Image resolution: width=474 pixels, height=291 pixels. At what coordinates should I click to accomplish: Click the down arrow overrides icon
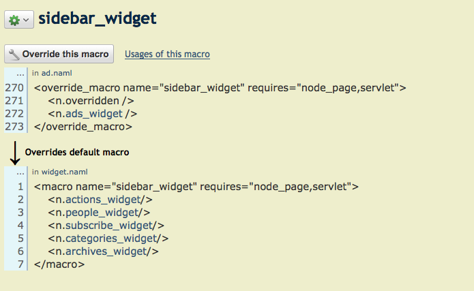[x=14, y=153]
